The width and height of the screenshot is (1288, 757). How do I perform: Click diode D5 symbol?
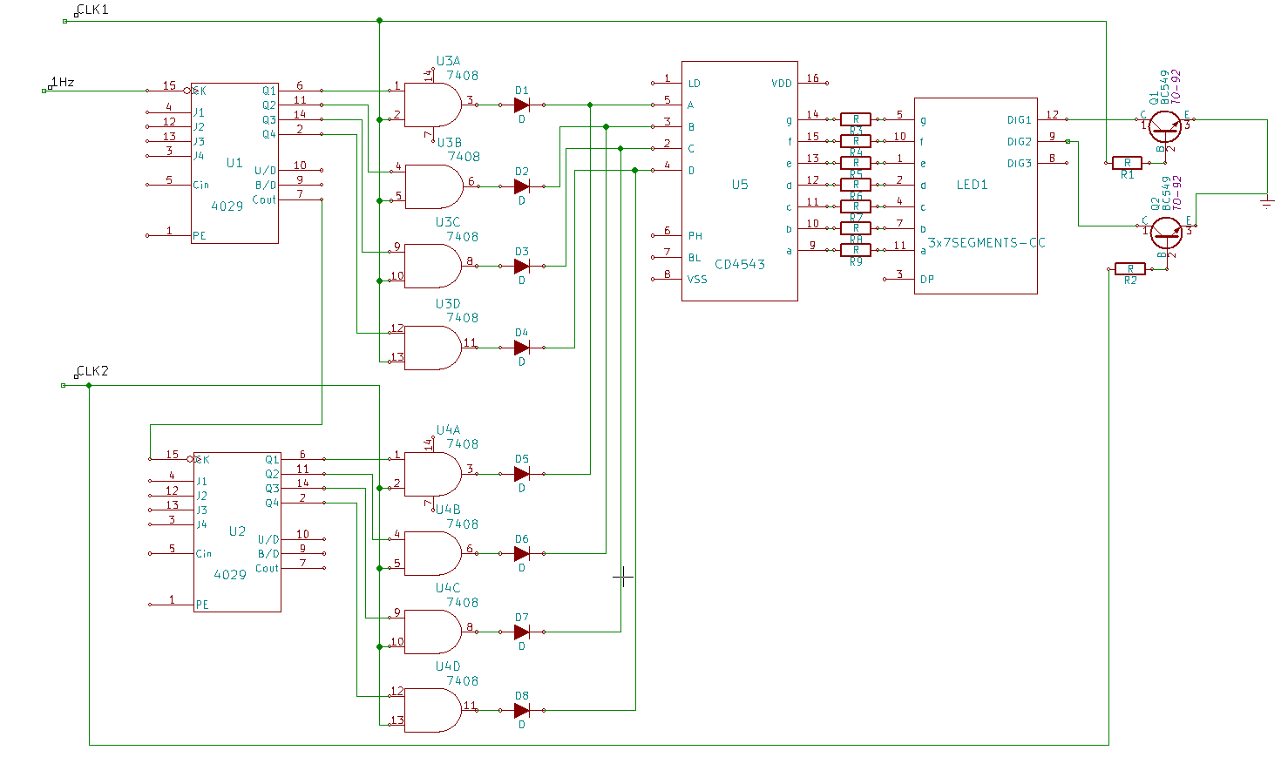click(x=522, y=474)
